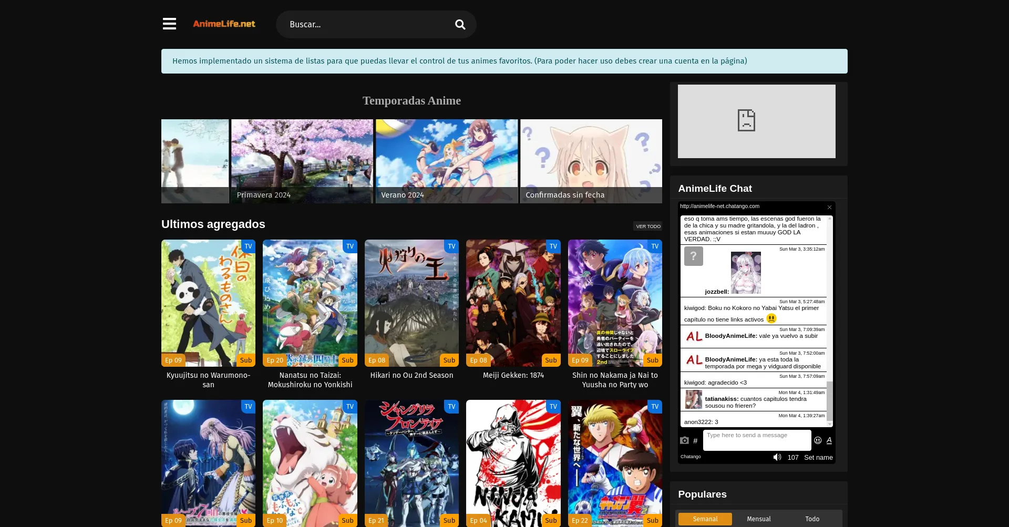The height and width of the screenshot is (527, 1009).
Task: Close the Chatango chat widget
Action: (x=829, y=208)
